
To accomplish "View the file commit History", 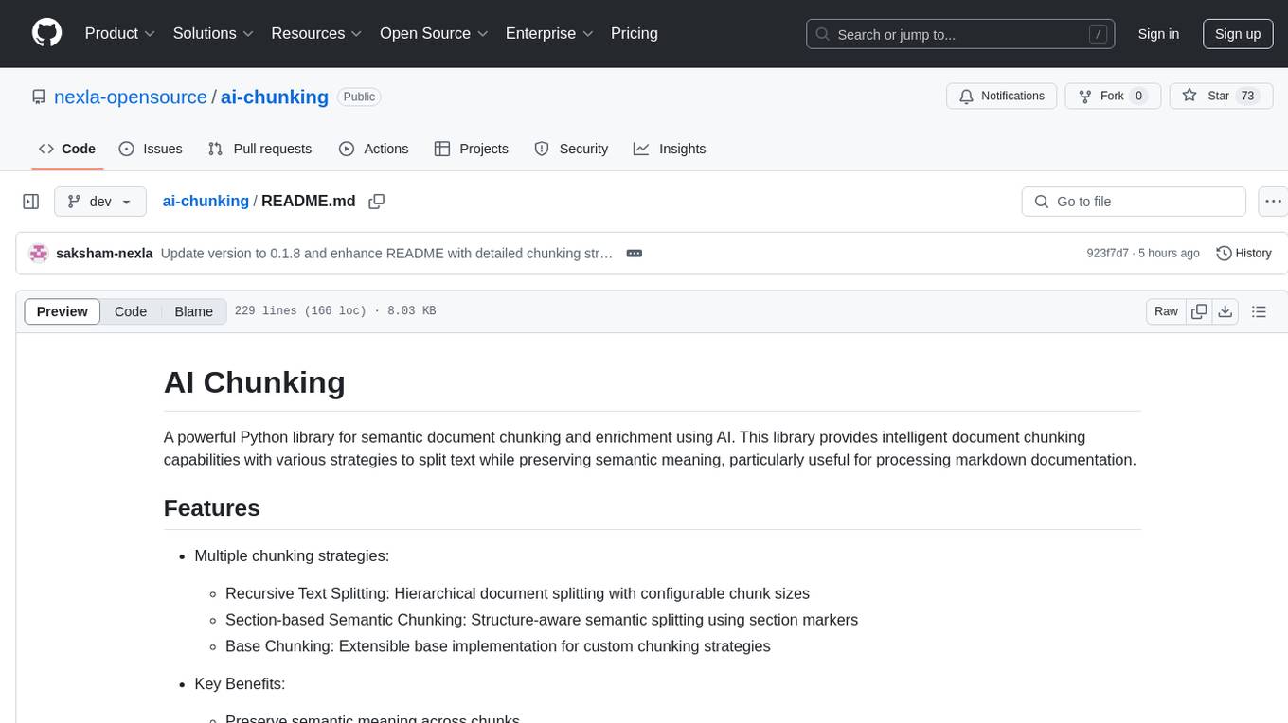I will coord(1243,253).
